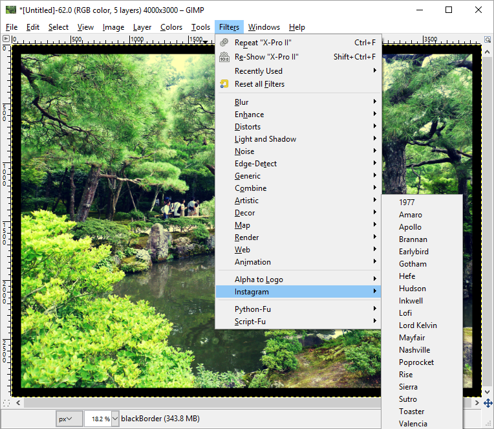Open the zoom percentage dropdown arrow

click(x=115, y=419)
